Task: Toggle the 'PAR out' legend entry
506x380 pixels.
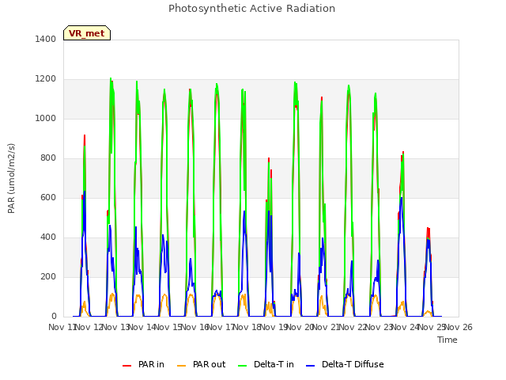Action: [x=202, y=364]
